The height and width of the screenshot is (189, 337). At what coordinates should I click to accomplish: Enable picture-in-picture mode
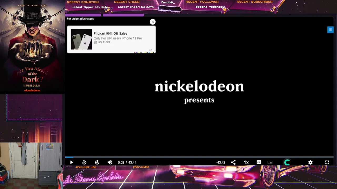pos(270,162)
